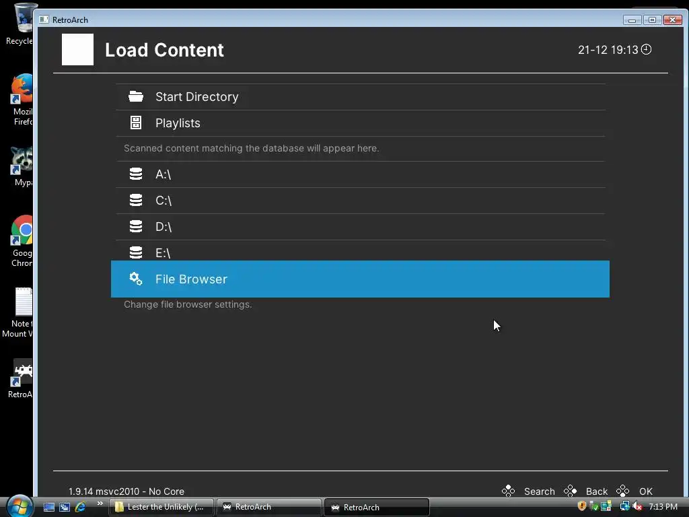Image resolution: width=689 pixels, height=517 pixels.
Task: Switch to first RetroArch taskbar button
Action: [269, 507]
